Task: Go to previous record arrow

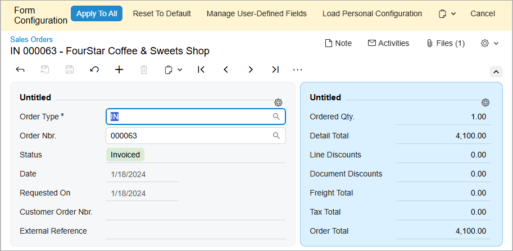Action: tap(226, 69)
